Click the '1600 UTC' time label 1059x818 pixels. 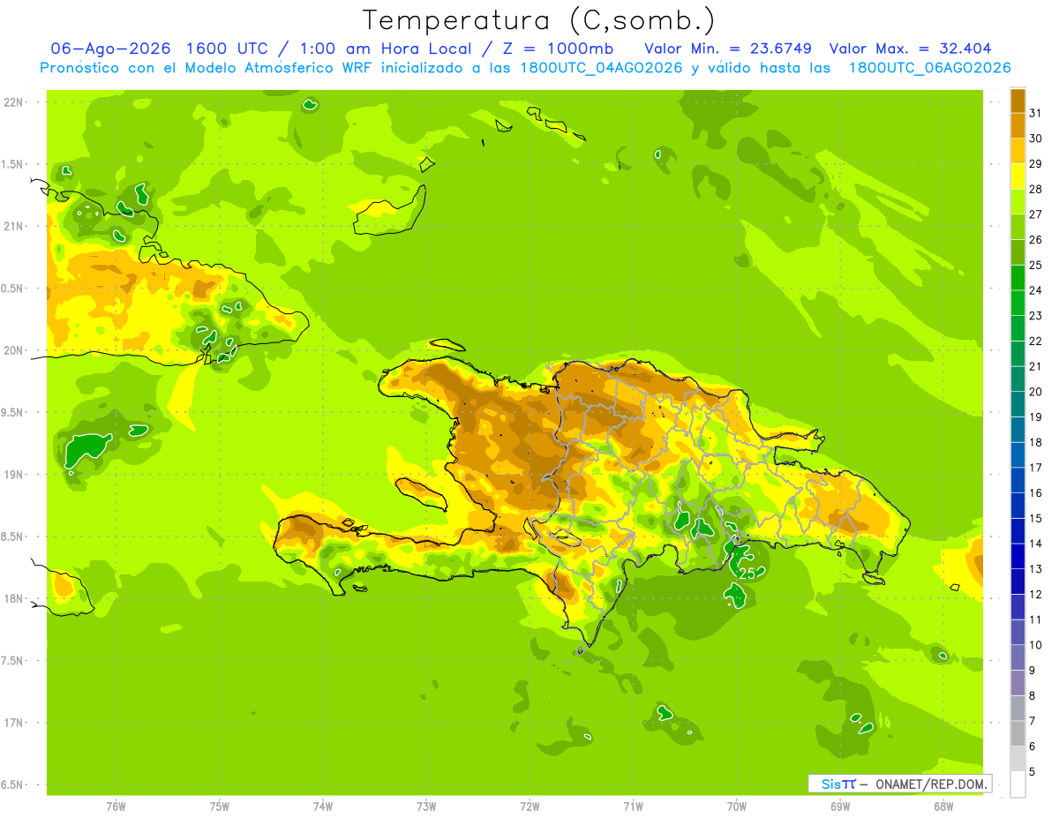(x=225, y=49)
